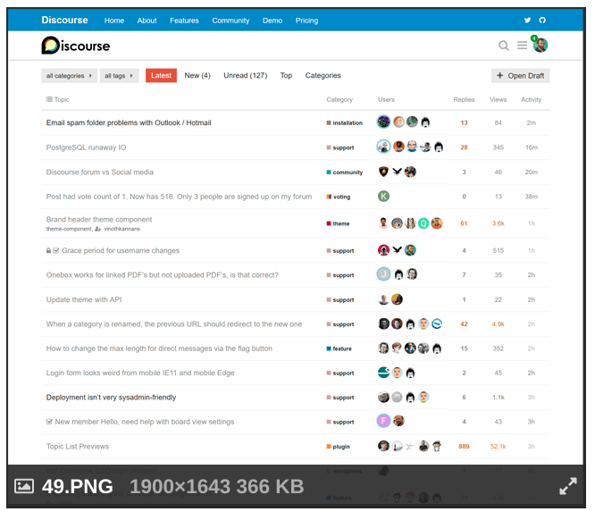Click the Discourse logo below the blue bar

point(76,46)
